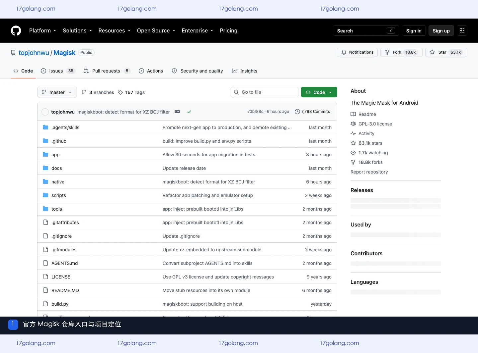Click the Go to file input
This screenshot has height=353, width=478.
pos(265,92)
